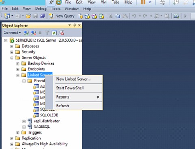Collapse the Linked Servers folder

(x=18, y=75)
